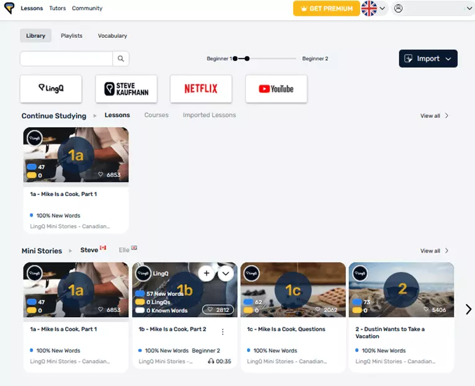Click the GET PREMIUM button
Screen dimensions: 475x386
(x=326, y=9)
